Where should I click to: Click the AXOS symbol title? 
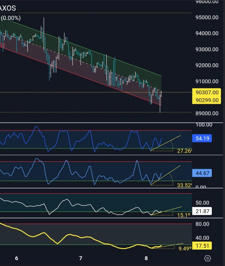8,8
